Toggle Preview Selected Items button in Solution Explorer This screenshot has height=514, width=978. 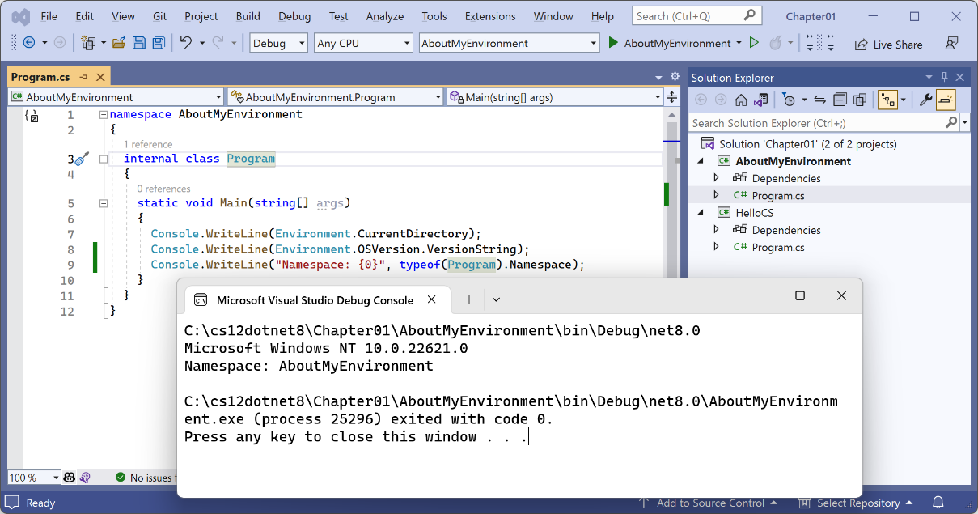point(946,100)
